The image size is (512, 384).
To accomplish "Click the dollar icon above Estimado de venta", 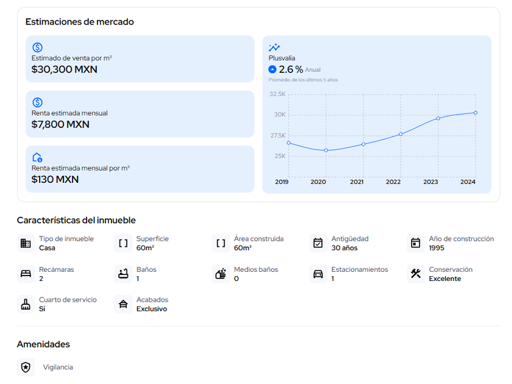I will pyautogui.click(x=37, y=48).
